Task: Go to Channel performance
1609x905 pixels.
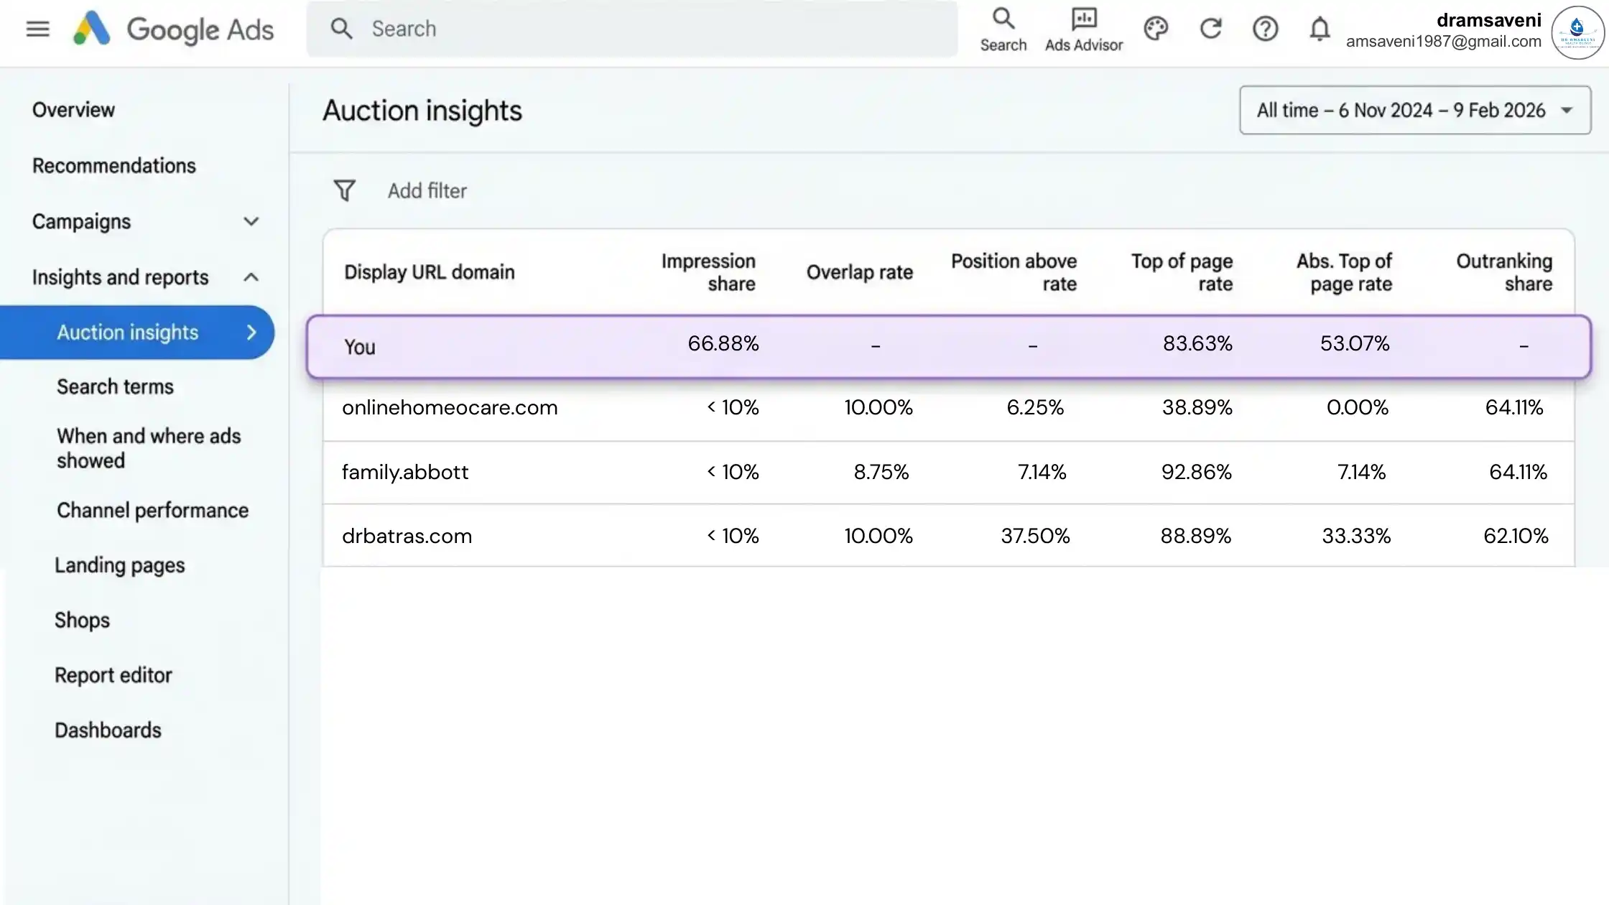Action: tap(152, 510)
